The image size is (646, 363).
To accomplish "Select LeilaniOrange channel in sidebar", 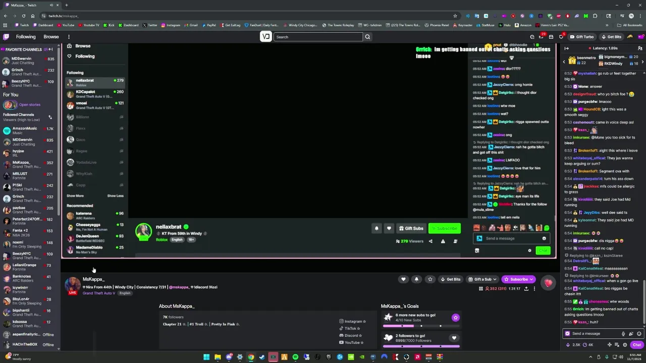I will click(x=28, y=267).
